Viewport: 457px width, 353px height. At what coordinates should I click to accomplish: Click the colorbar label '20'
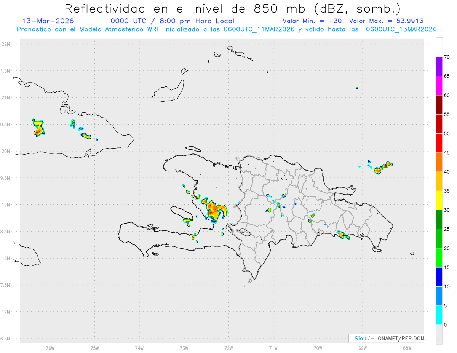click(447, 248)
